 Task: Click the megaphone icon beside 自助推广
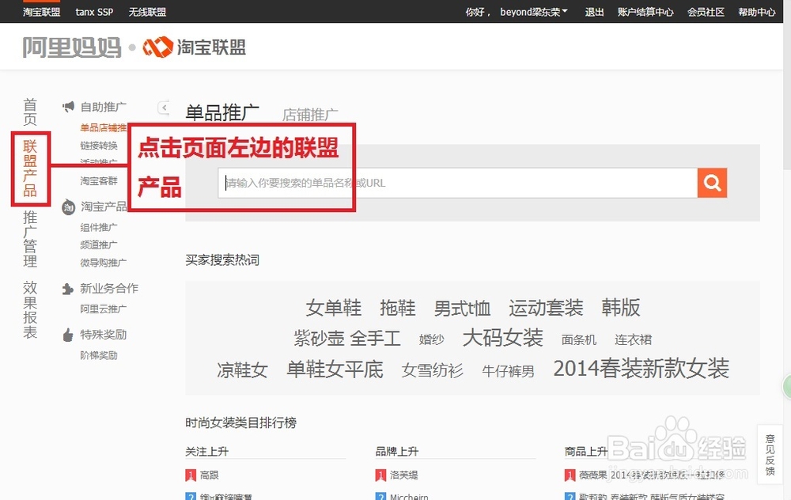click(68, 107)
